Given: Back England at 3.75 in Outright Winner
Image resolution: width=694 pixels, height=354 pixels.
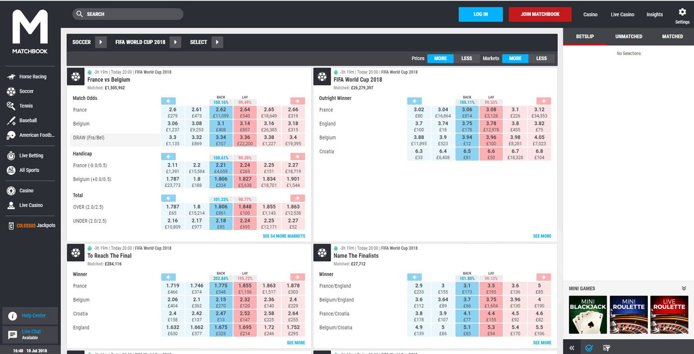Looking at the screenshot, I should [x=467, y=126].
